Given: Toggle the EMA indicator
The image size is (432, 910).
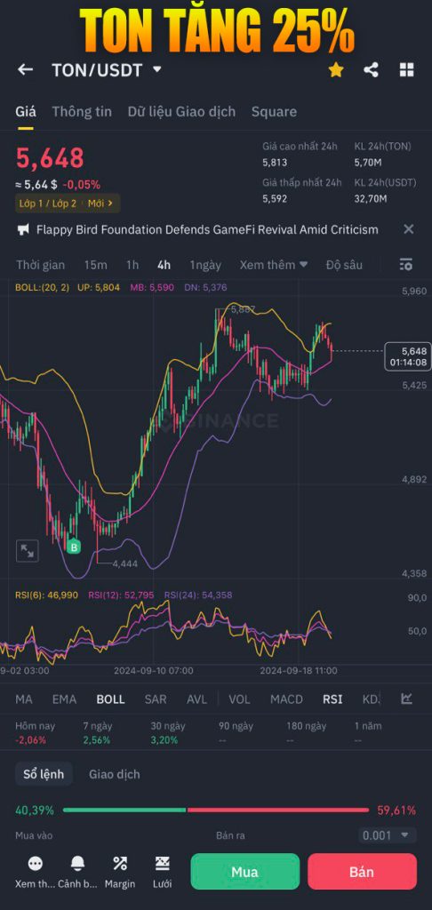Looking at the screenshot, I should [x=64, y=699].
